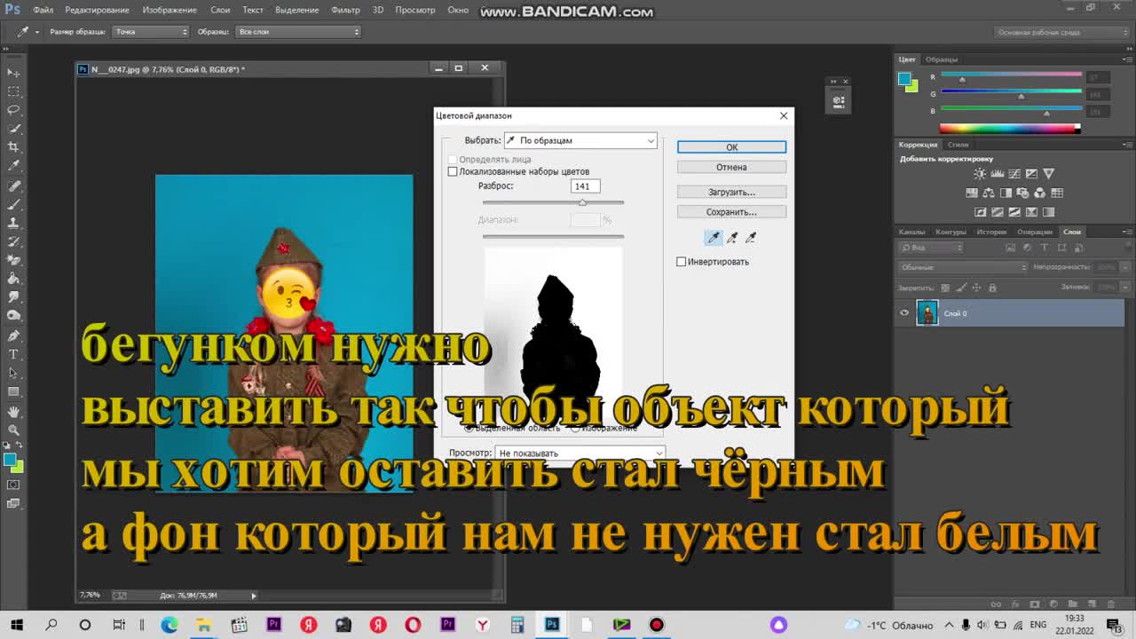Check the Инвертировать checkbox
This screenshot has width=1136, height=639.
click(x=682, y=262)
